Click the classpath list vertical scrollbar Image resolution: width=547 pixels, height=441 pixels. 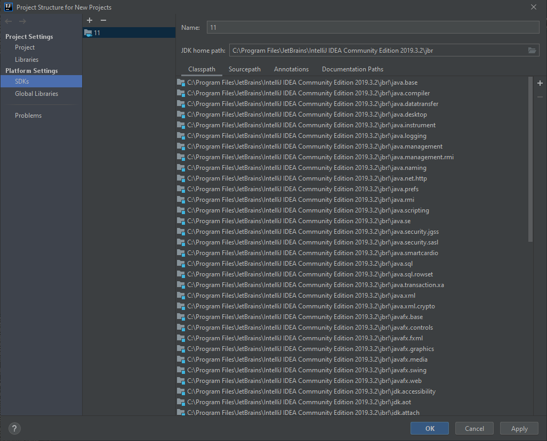click(530, 160)
